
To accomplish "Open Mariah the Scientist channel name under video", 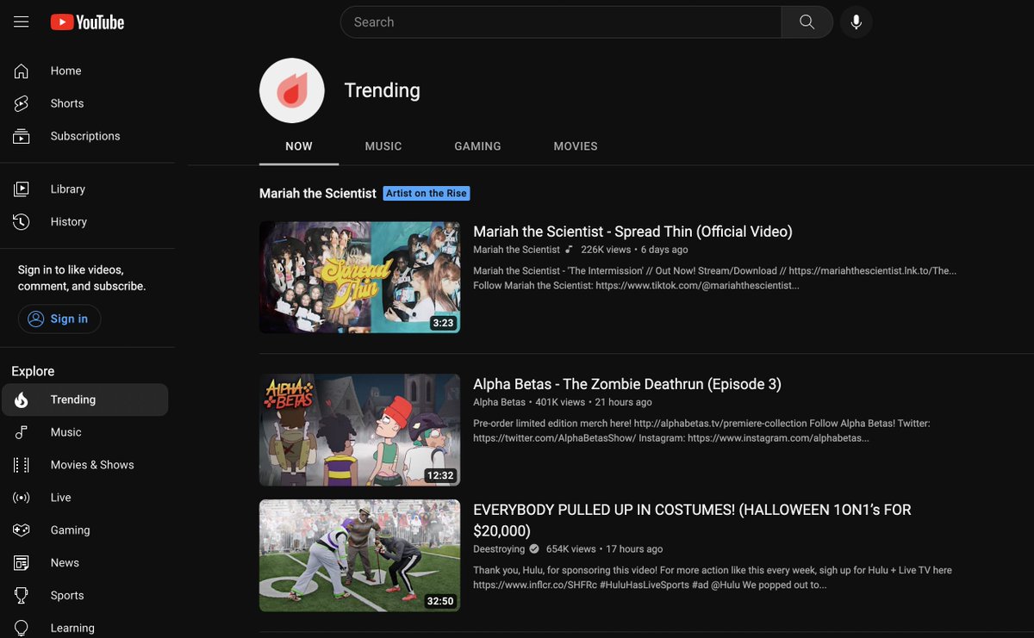I will (516, 250).
